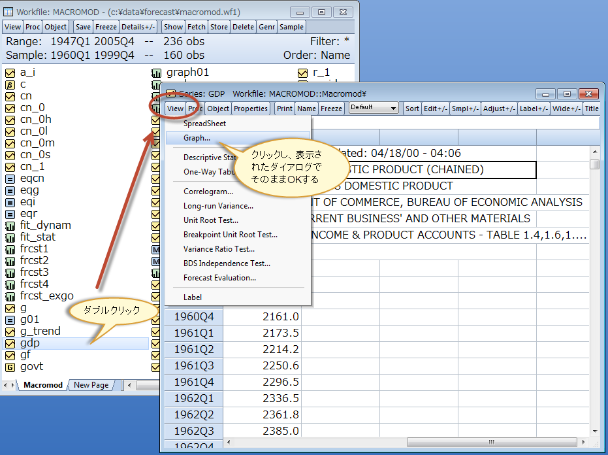608x455 pixels.
Task: Click the series vertical scrollbar thumb
Action: [594, 164]
